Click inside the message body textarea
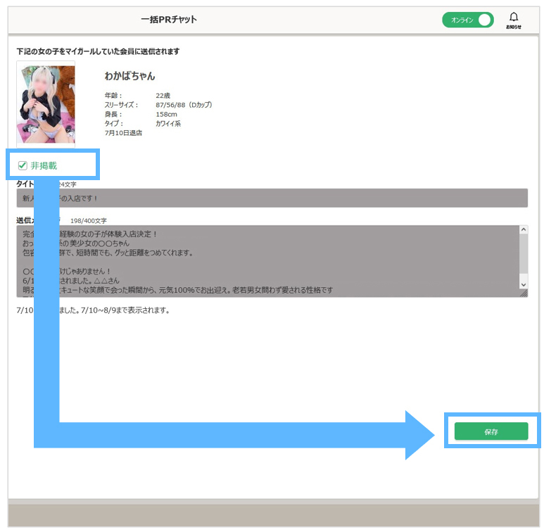This screenshot has height=532, width=544. tap(267, 261)
